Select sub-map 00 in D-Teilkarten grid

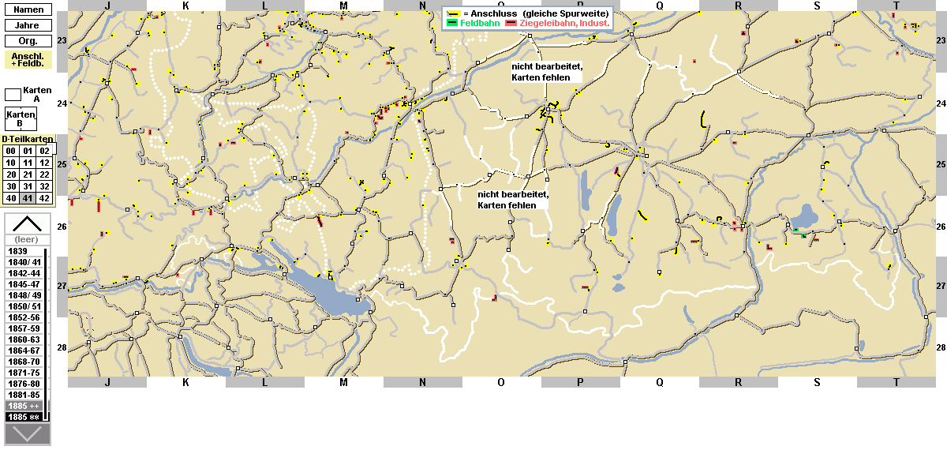[x=11, y=151]
